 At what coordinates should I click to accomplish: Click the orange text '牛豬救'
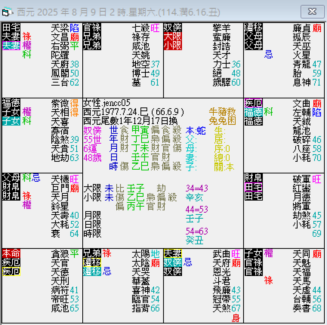point(222,112)
